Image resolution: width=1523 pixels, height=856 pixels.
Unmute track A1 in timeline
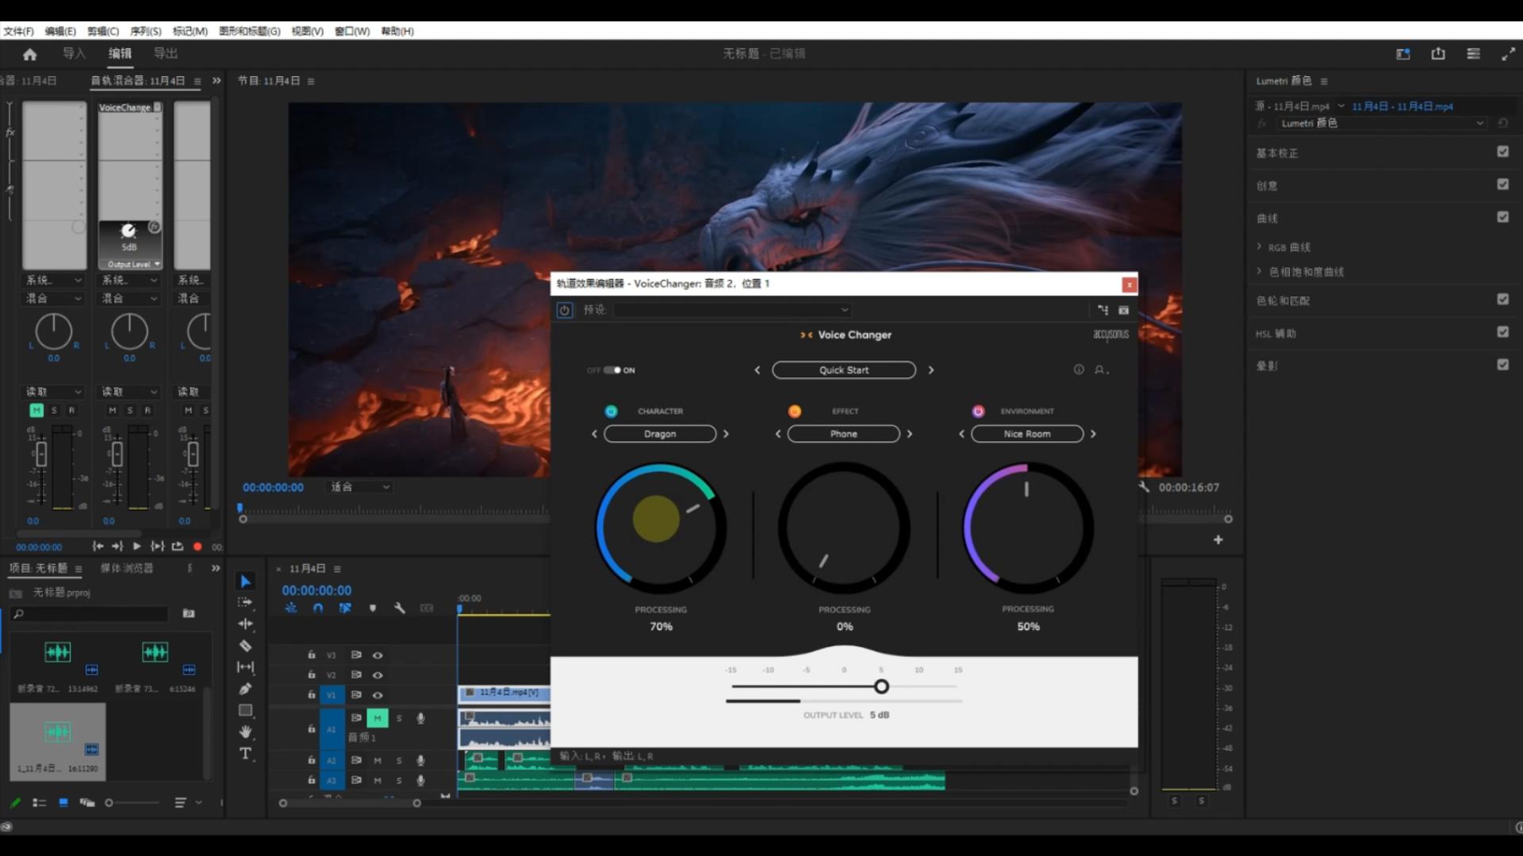click(378, 718)
